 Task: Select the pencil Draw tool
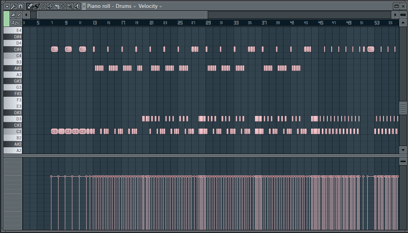30,6
